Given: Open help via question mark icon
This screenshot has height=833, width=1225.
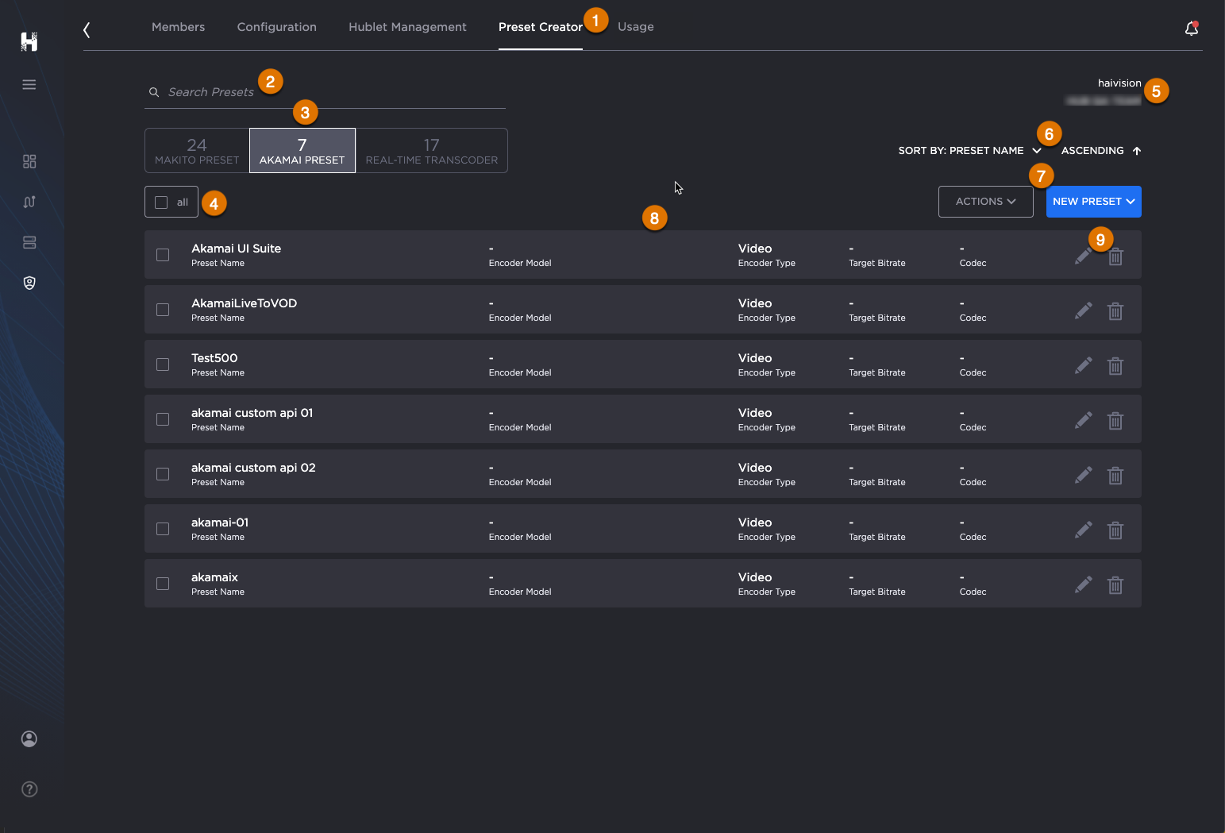Looking at the screenshot, I should pos(29,789).
